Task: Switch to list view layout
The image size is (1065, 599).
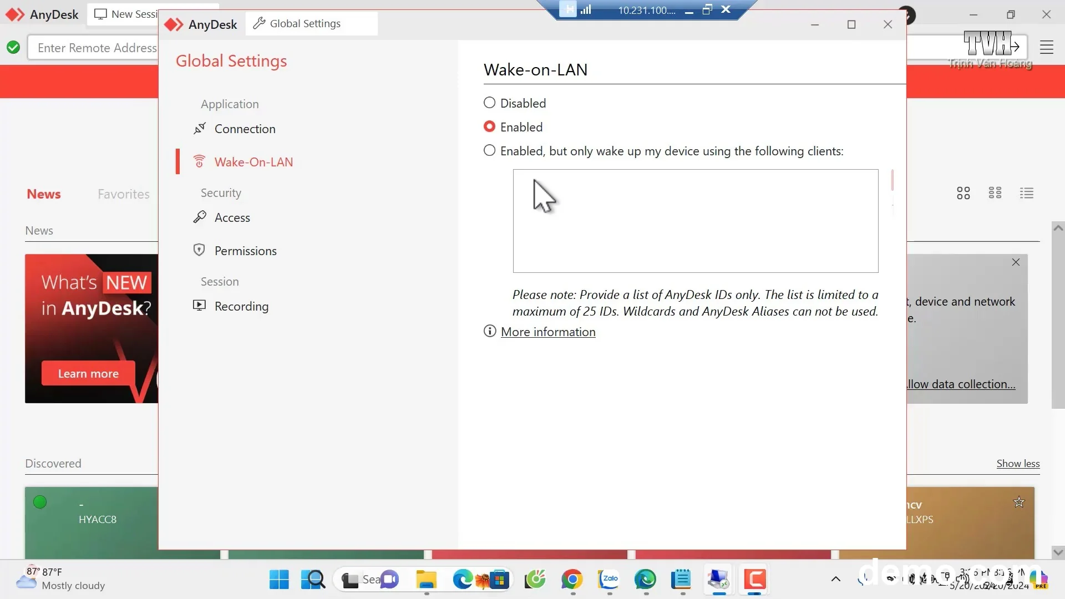Action: coord(1027,193)
